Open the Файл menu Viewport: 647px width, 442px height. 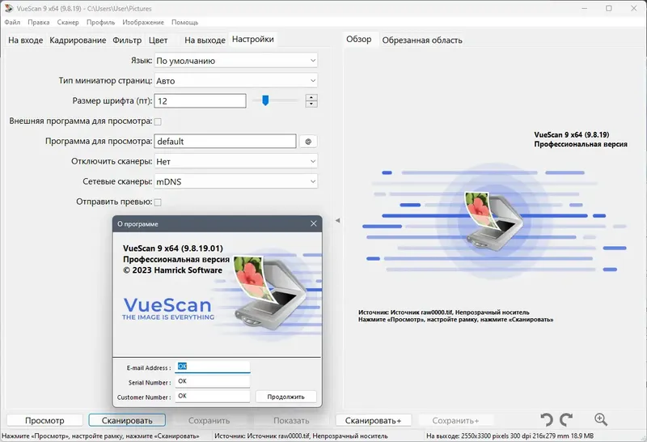pyautogui.click(x=12, y=23)
